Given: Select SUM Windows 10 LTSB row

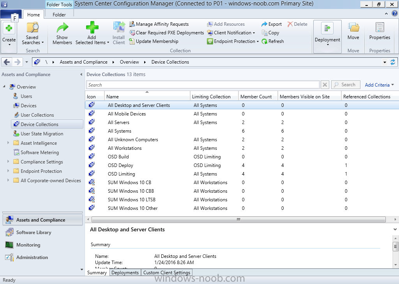Looking at the screenshot, I should tap(242, 200).
